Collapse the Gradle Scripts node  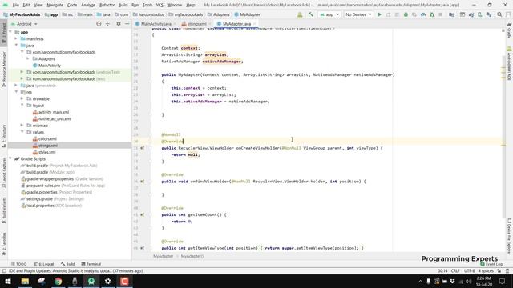(10, 158)
